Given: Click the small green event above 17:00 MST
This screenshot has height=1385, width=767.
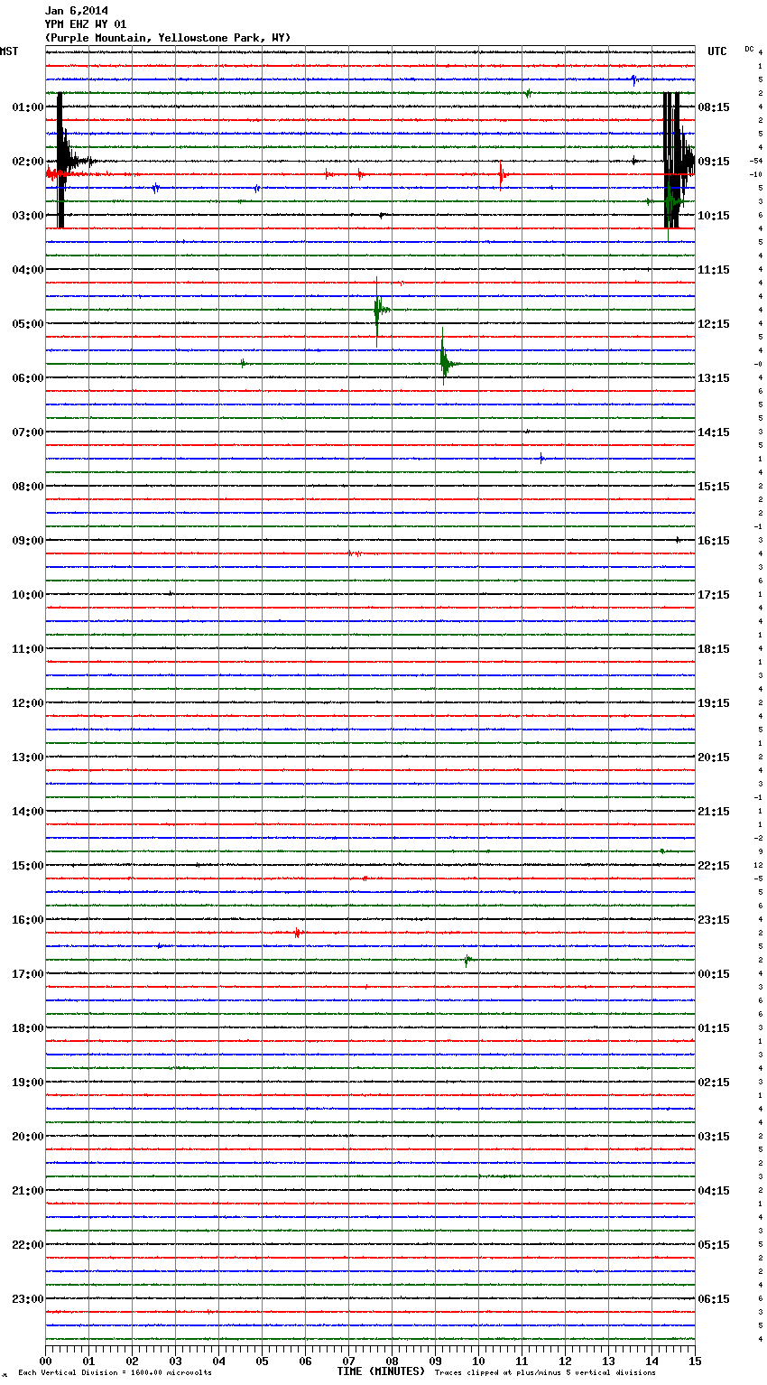Looking at the screenshot, I should point(467,960).
